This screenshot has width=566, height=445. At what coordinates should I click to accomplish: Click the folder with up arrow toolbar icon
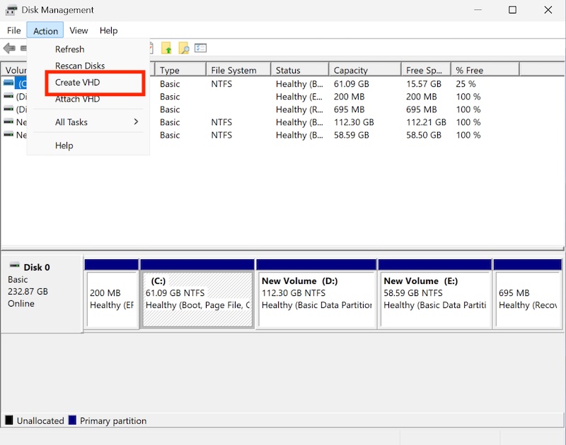point(166,48)
